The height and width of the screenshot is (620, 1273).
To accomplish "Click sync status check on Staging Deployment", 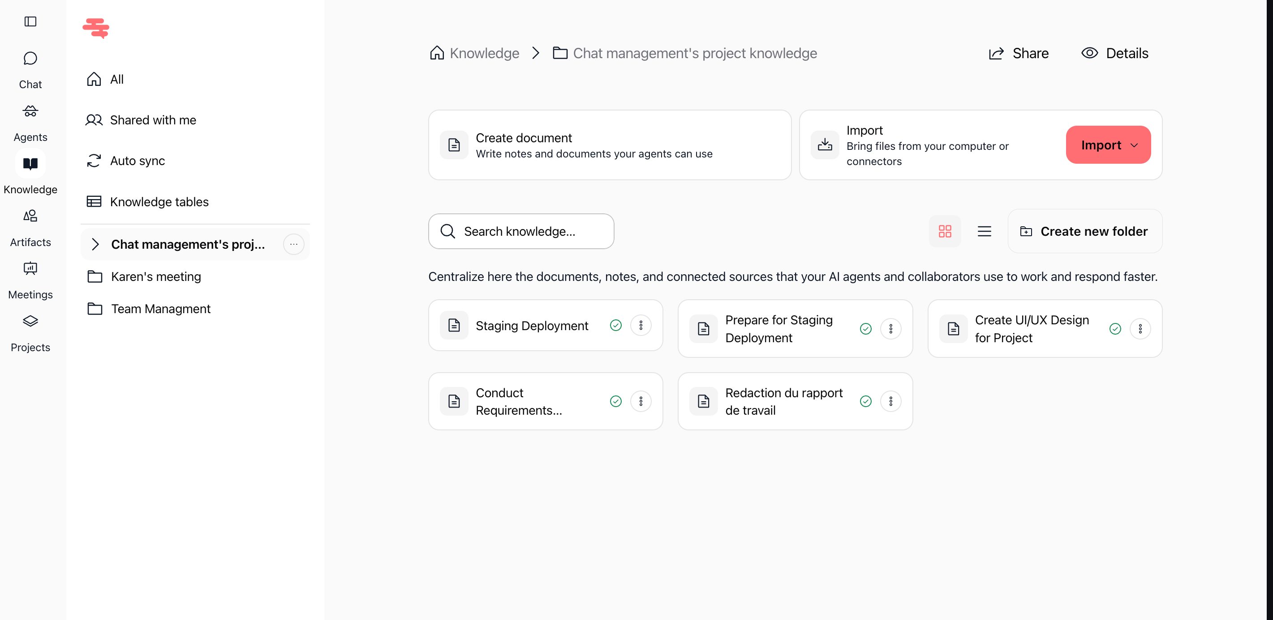I will coord(616,325).
